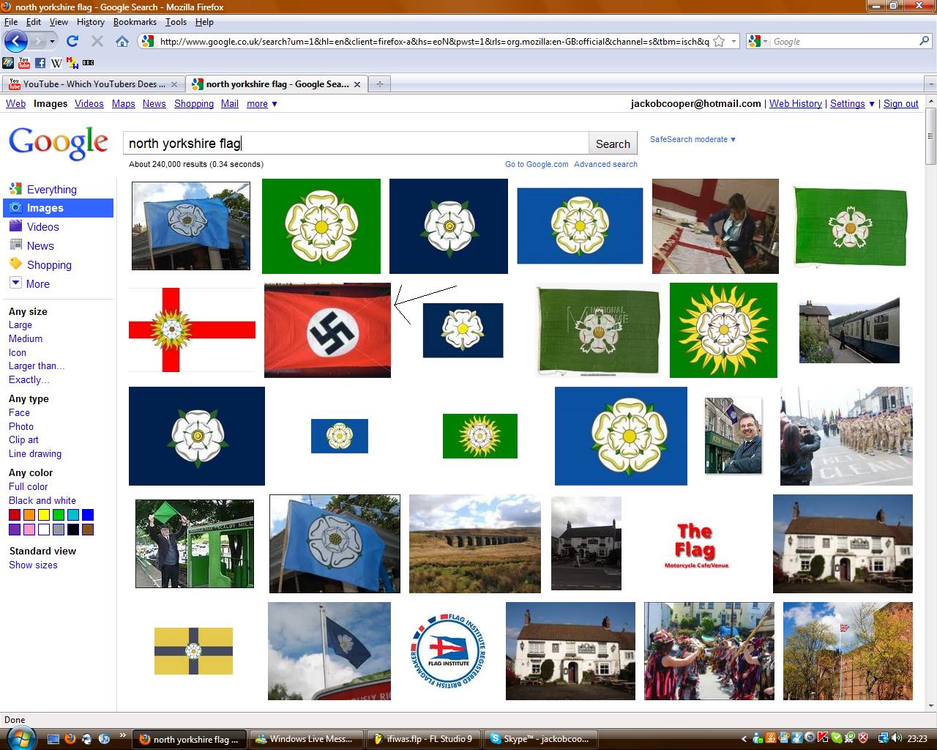
Task: Go to the home page icon
Action: click(122, 41)
